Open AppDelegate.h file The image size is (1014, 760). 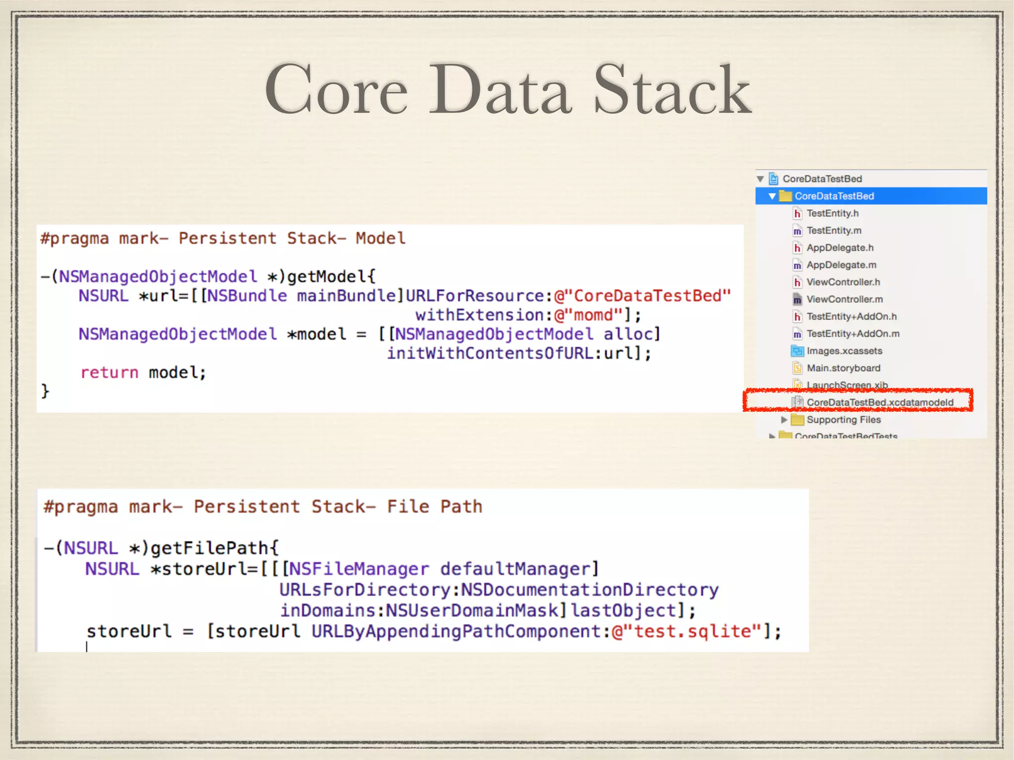[x=840, y=248]
